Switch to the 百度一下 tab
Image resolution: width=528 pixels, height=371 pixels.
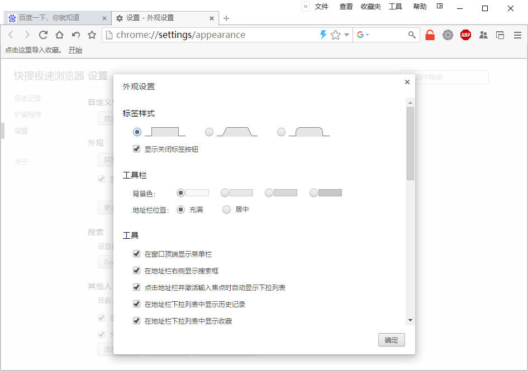[x=53, y=18]
